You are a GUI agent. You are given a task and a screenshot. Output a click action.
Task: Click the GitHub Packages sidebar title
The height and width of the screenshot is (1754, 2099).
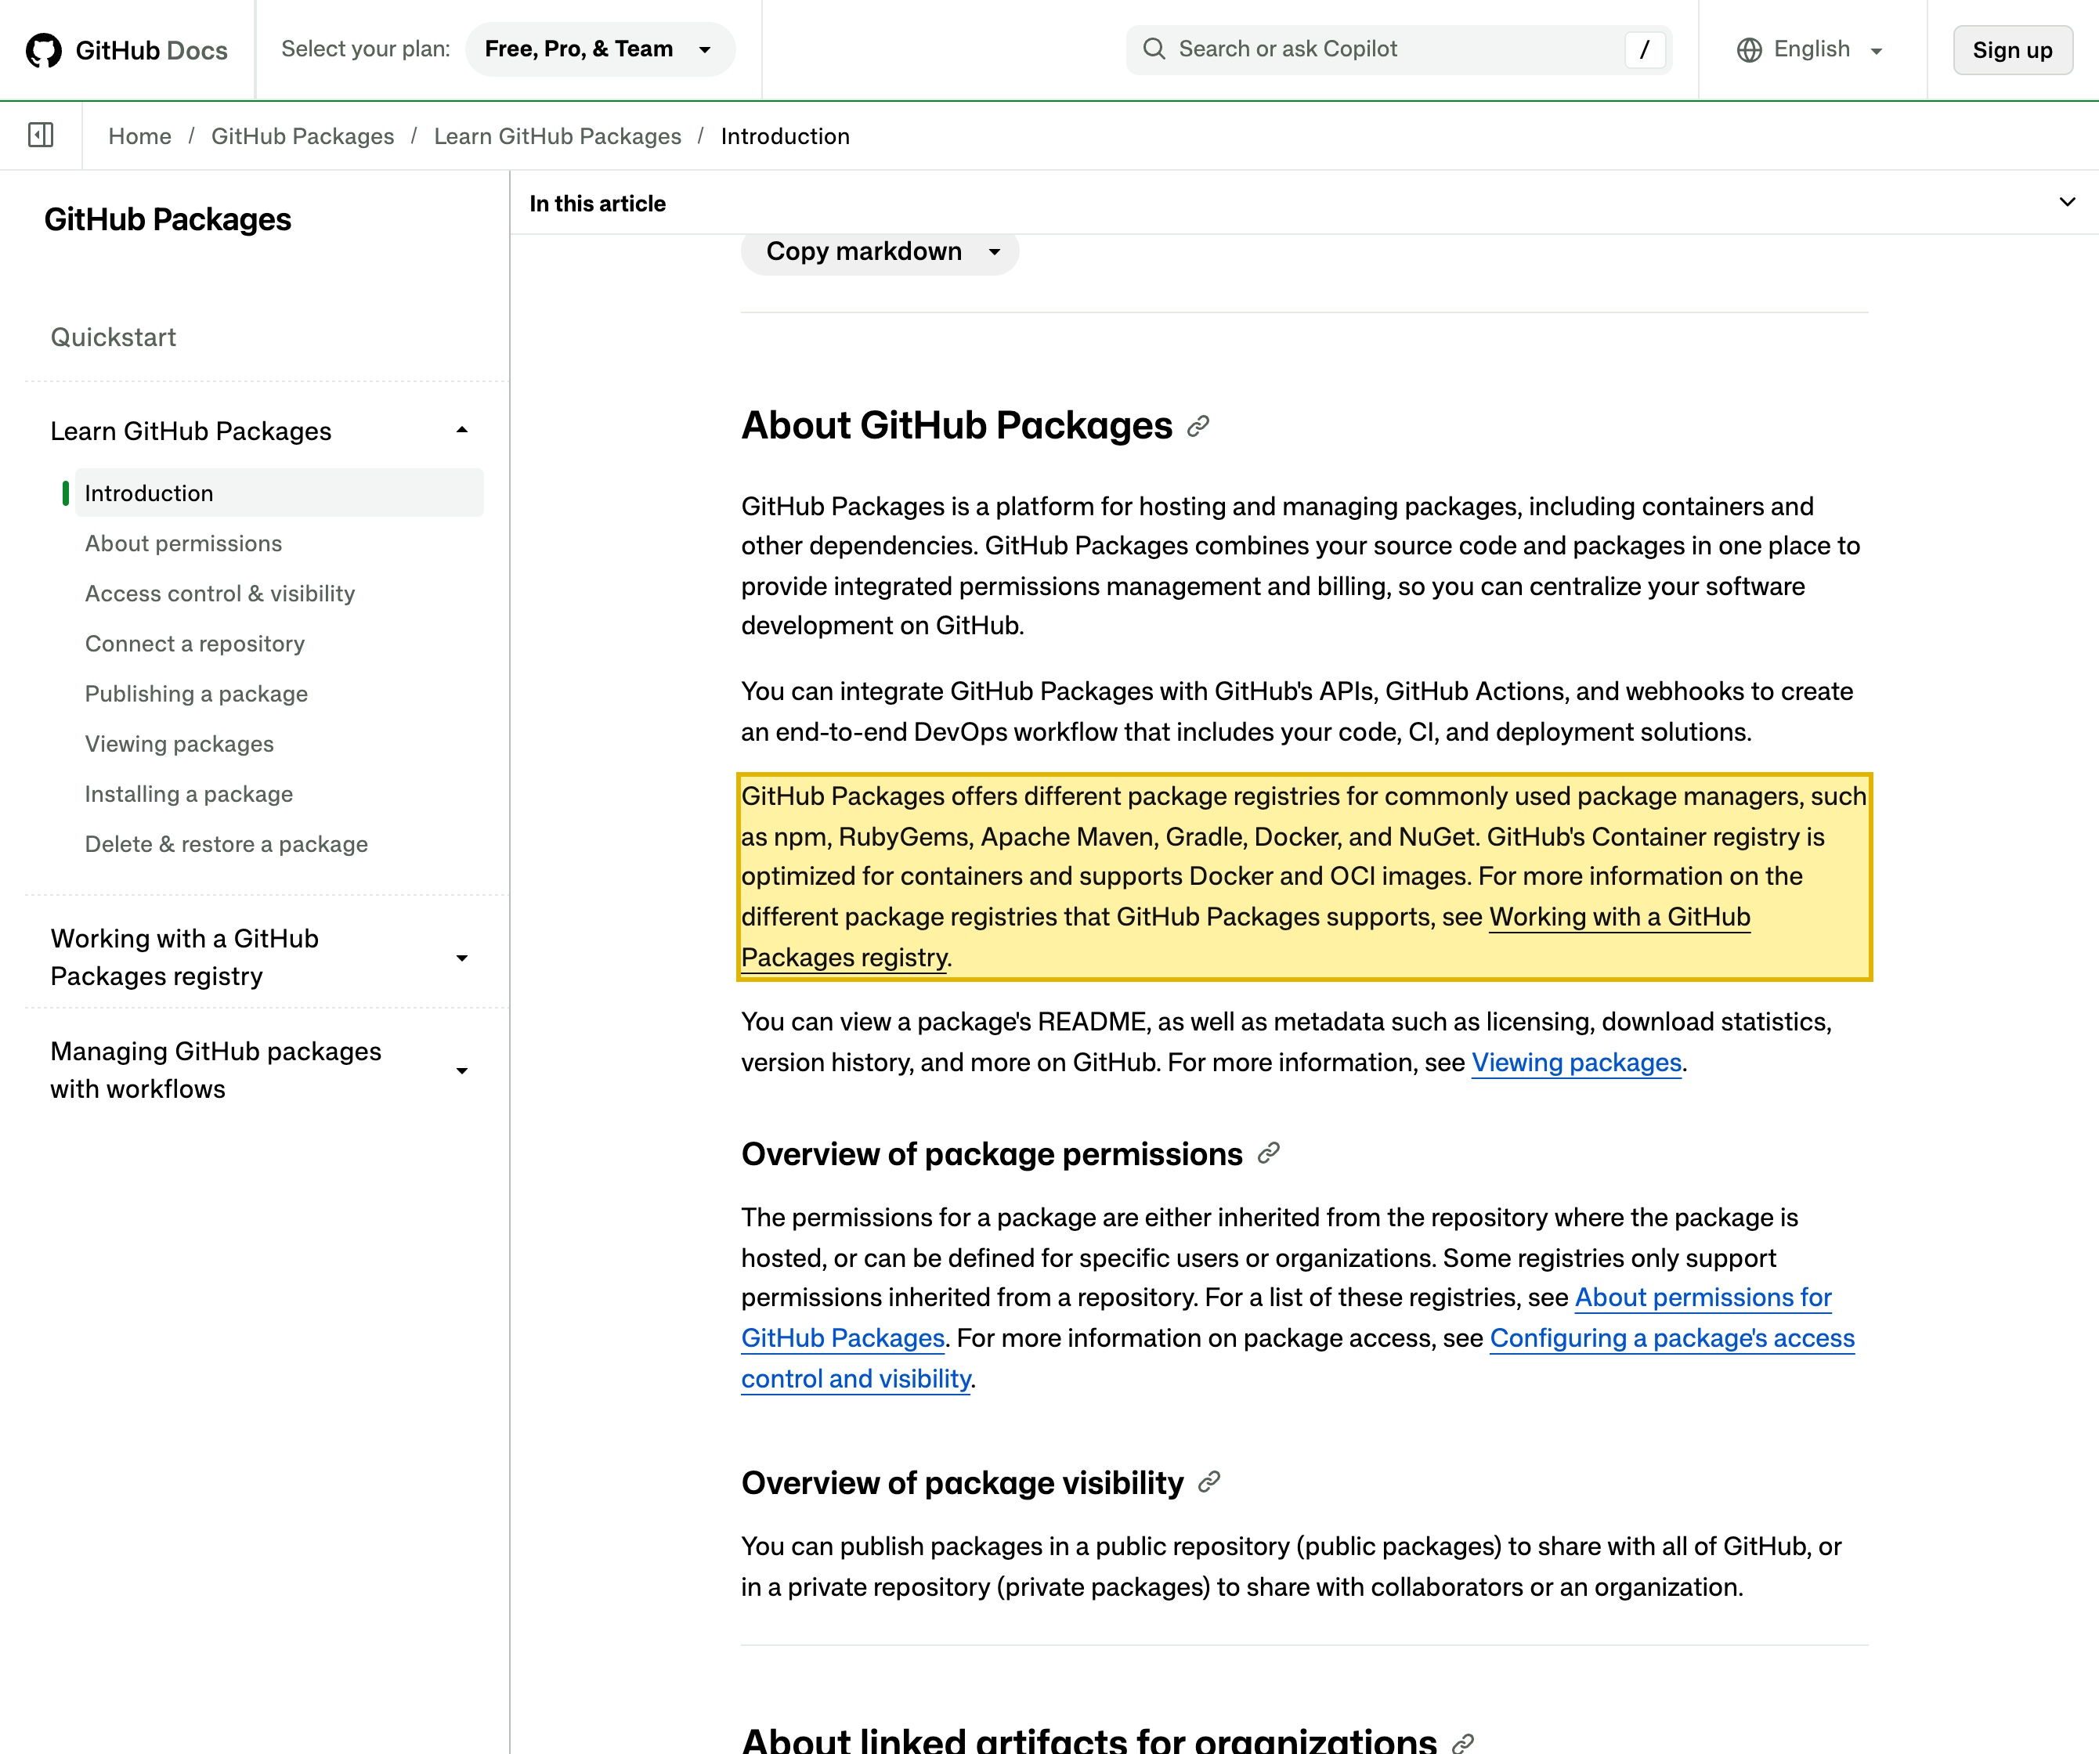[x=168, y=219]
